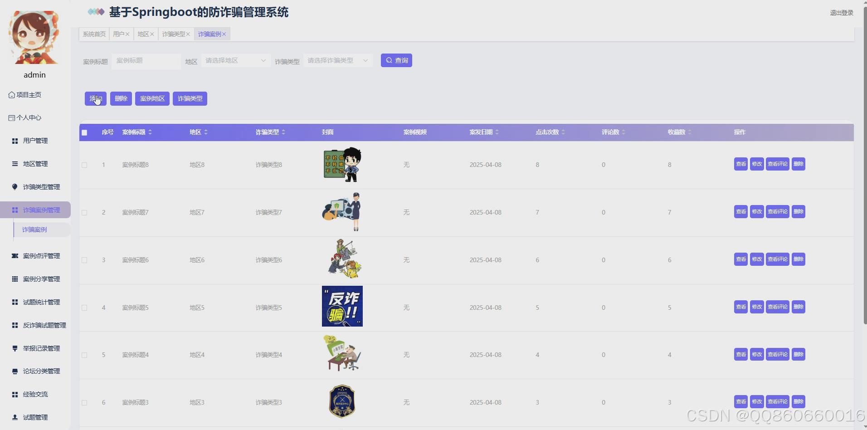Image resolution: width=867 pixels, height=430 pixels.
Task: Click 查看评论 for 案例标题7 row
Action: (x=778, y=211)
